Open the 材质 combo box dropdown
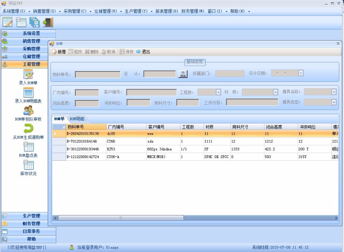The width and height of the screenshot is (344, 252). 275,92
